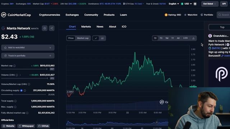
Task: Expand Volume (24h) chevron
Action: point(20,75)
